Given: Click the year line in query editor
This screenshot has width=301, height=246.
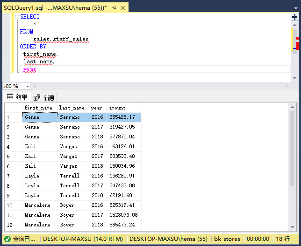Looking at the screenshot, I should click(31, 69).
